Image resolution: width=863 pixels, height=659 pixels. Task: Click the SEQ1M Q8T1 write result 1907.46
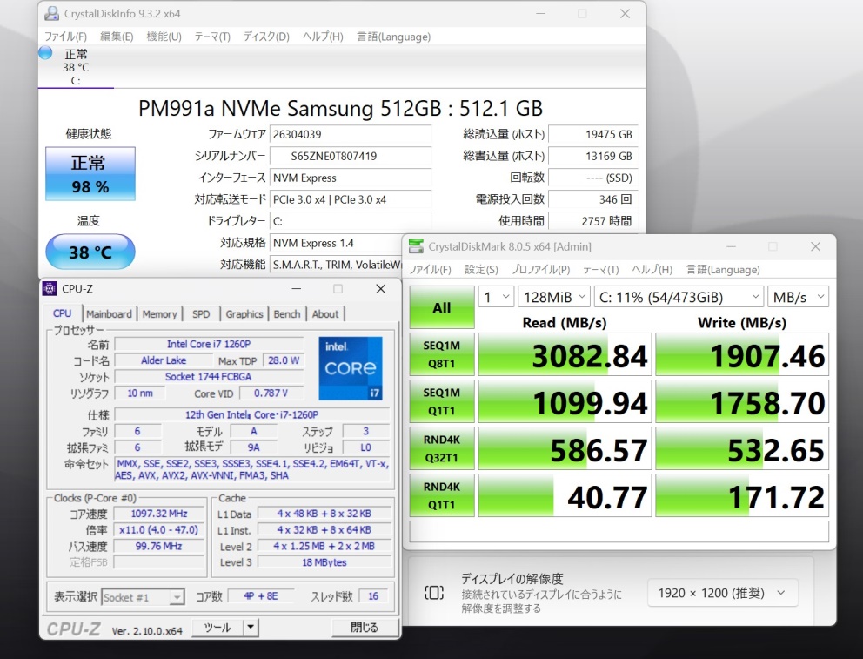pos(742,354)
